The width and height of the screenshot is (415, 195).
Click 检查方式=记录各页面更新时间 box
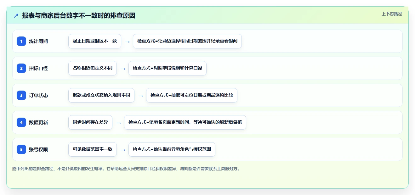pyautogui.click(x=185, y=122)
